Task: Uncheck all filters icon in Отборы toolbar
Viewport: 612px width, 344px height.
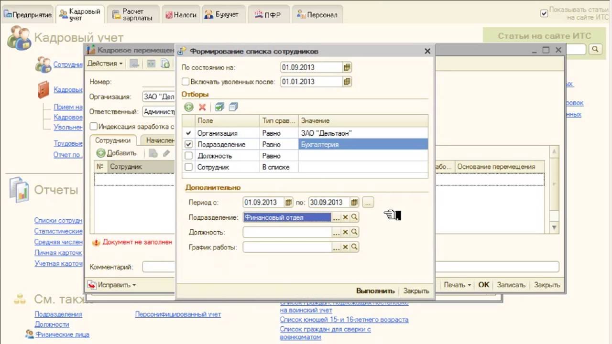Action: click(233, 107)
